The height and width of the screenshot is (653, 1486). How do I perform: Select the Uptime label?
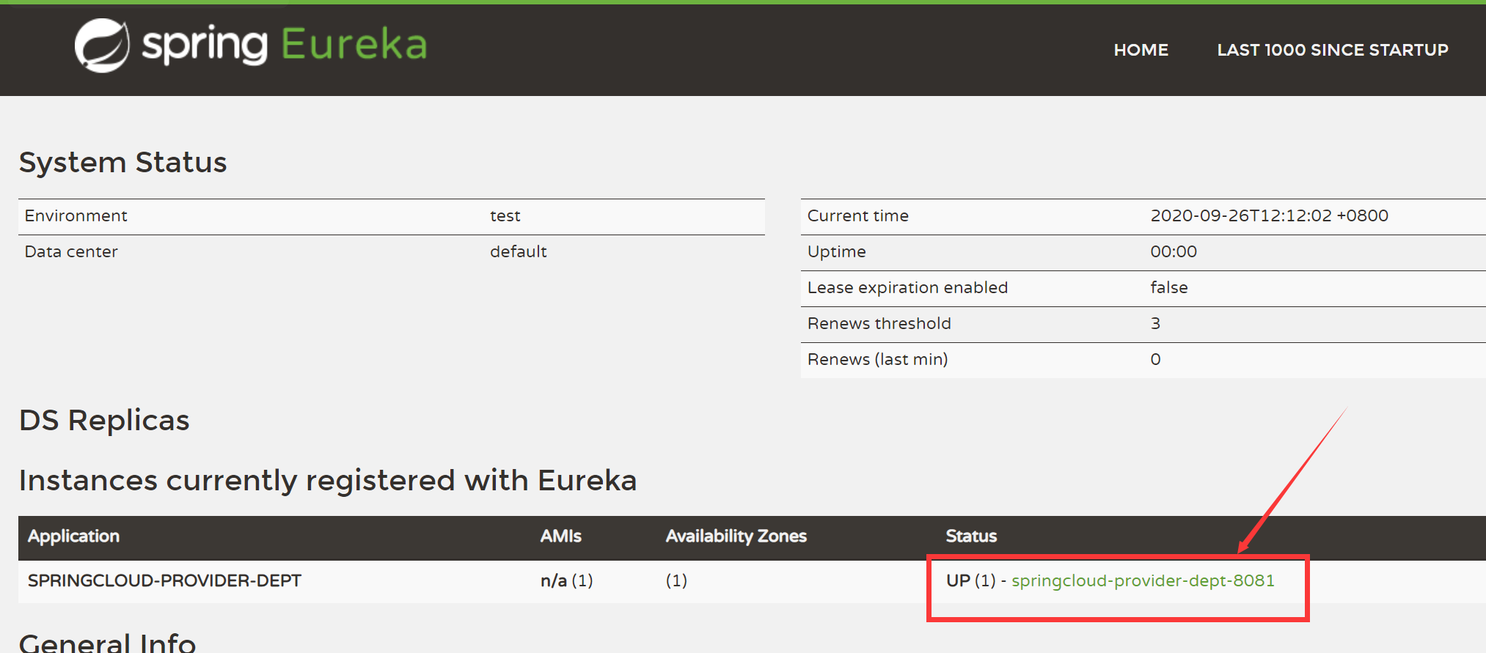click(x=837, y=251)
